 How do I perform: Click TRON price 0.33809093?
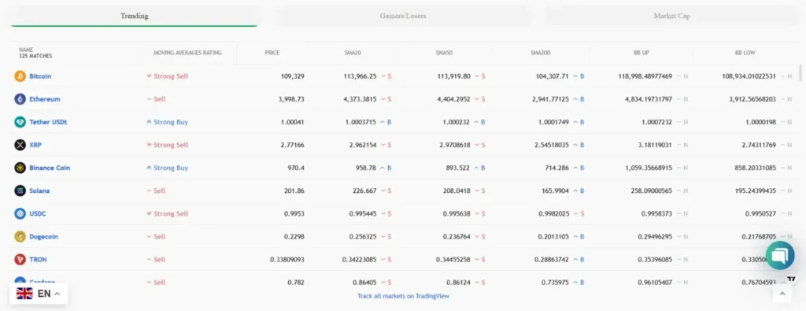coord(287,260)
